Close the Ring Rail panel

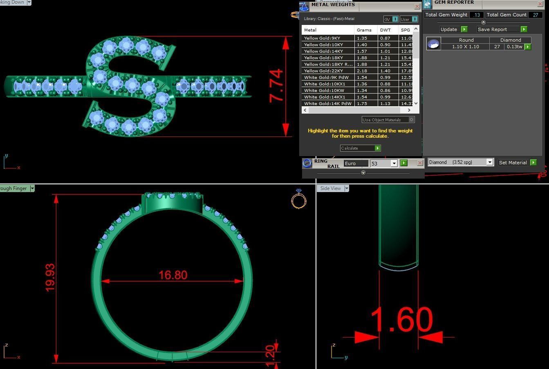[420, 163]
